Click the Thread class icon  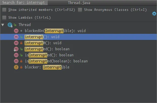(x=10, y=25)
